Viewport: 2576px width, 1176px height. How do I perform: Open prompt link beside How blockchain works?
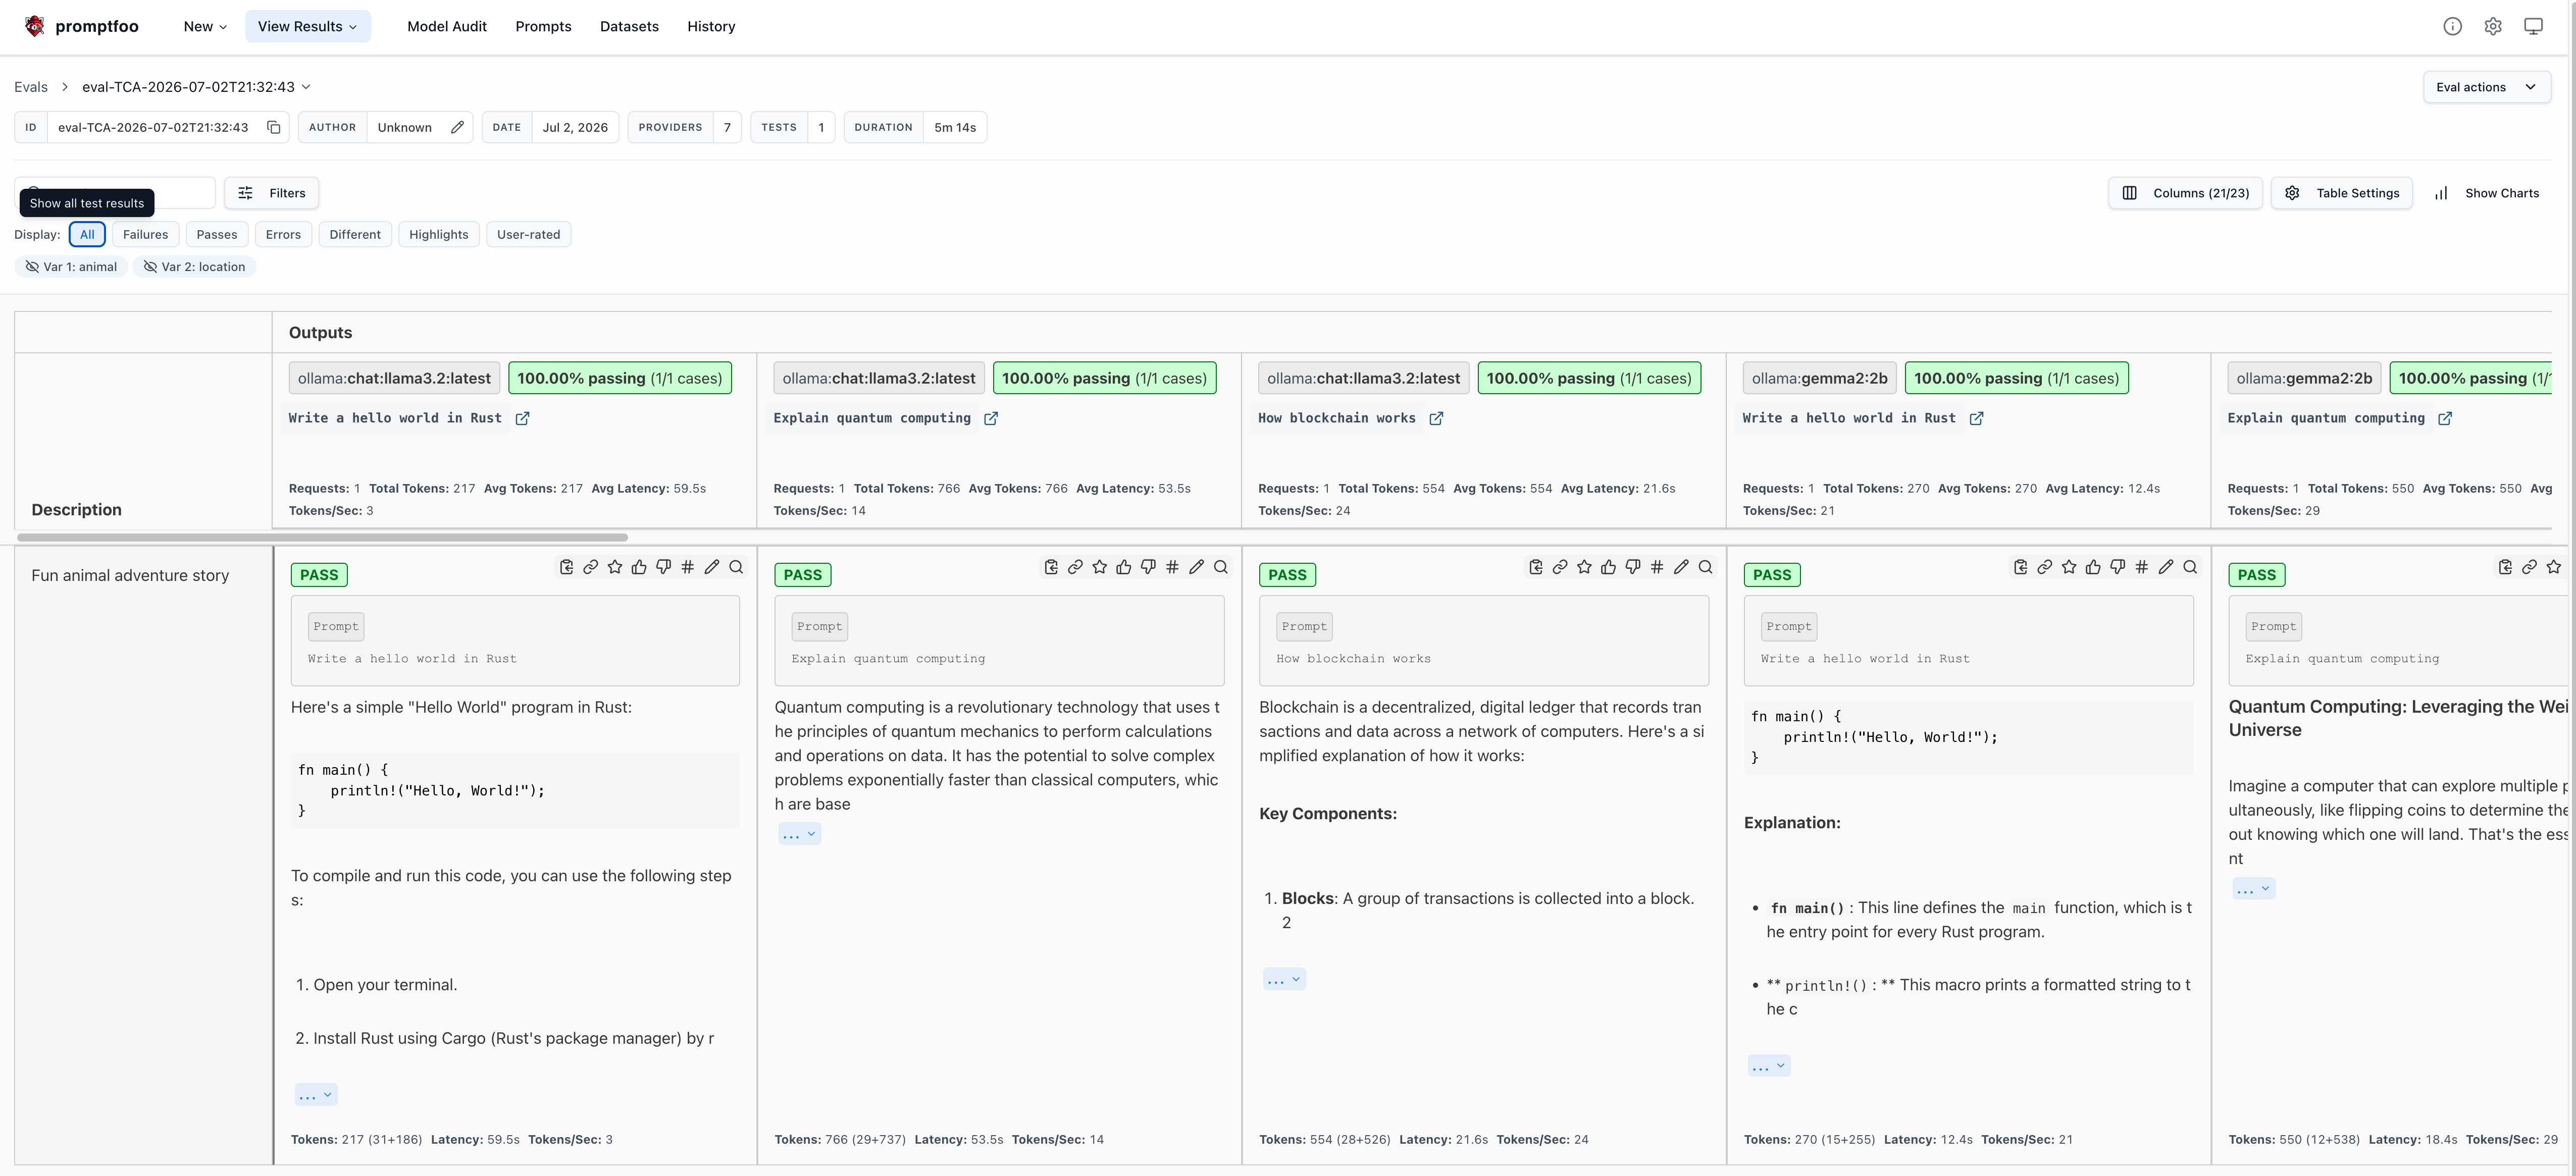(1436, 418)
